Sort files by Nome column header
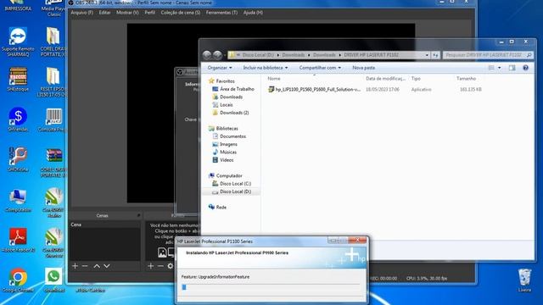The width and height of the screenshot is (543, 305). click(274, 79)
